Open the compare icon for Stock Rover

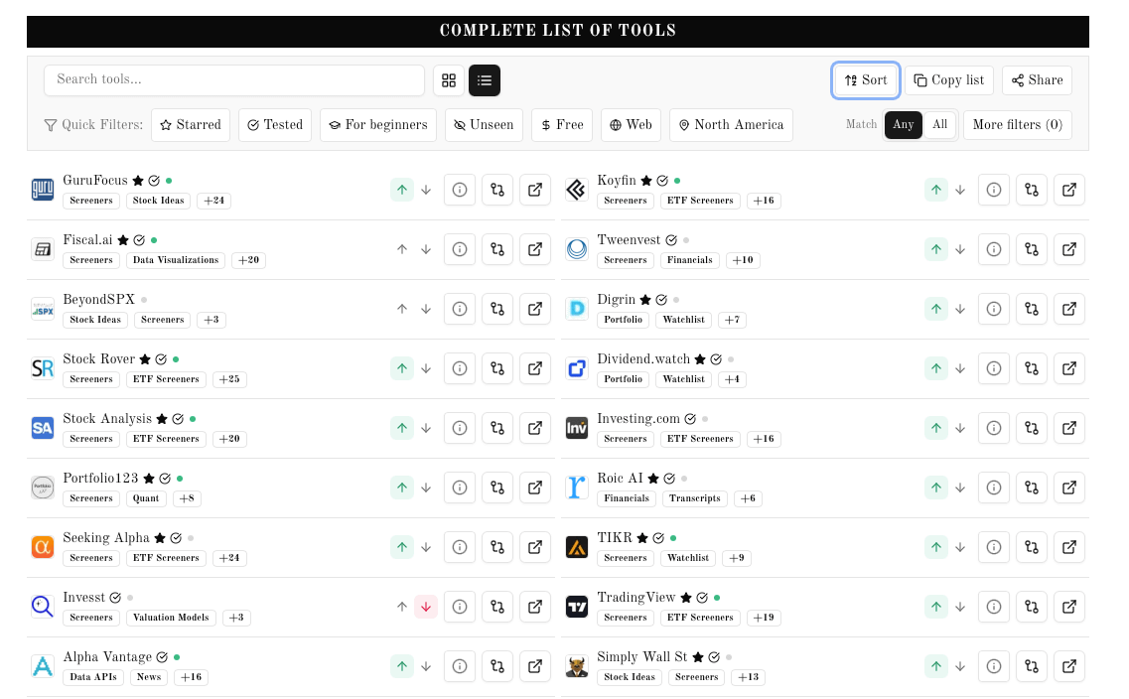(497, 368)
